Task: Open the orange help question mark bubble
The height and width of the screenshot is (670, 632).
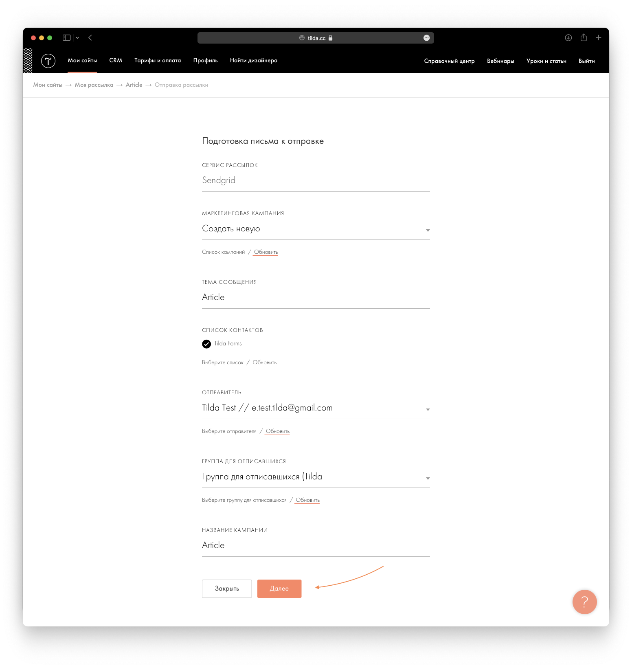Action: [584, 602]
